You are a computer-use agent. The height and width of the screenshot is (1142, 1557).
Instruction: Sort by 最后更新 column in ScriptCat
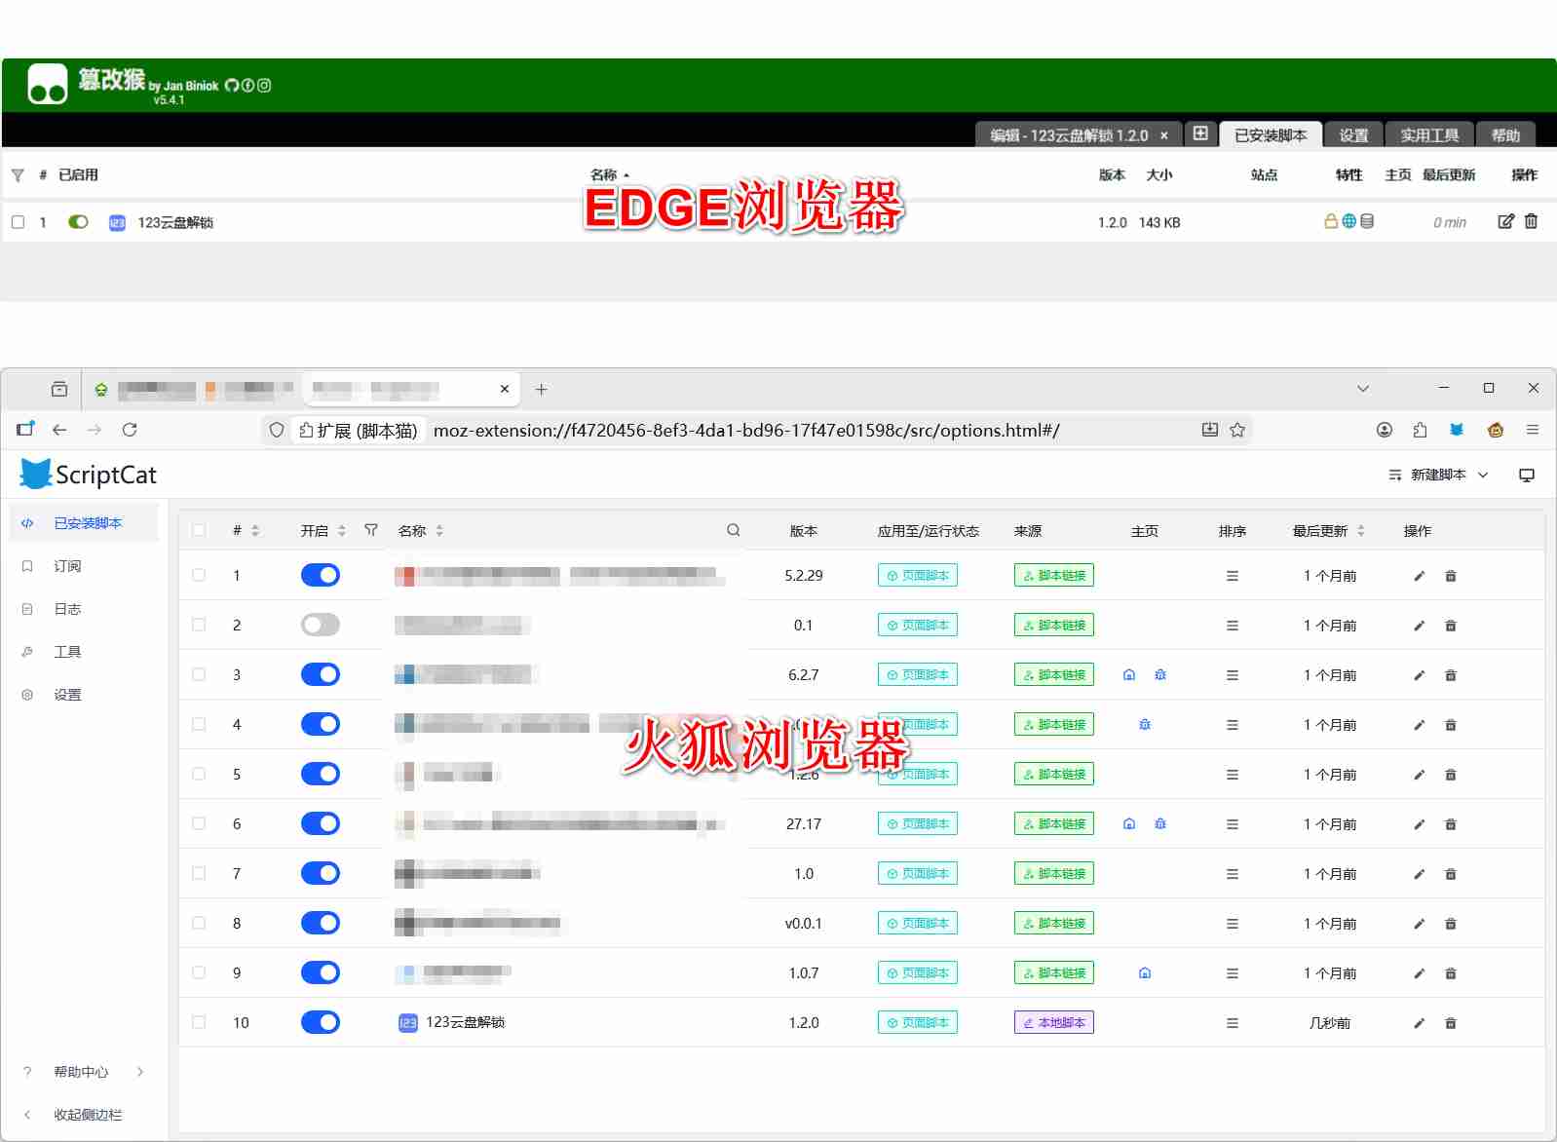coord(1361,531)
